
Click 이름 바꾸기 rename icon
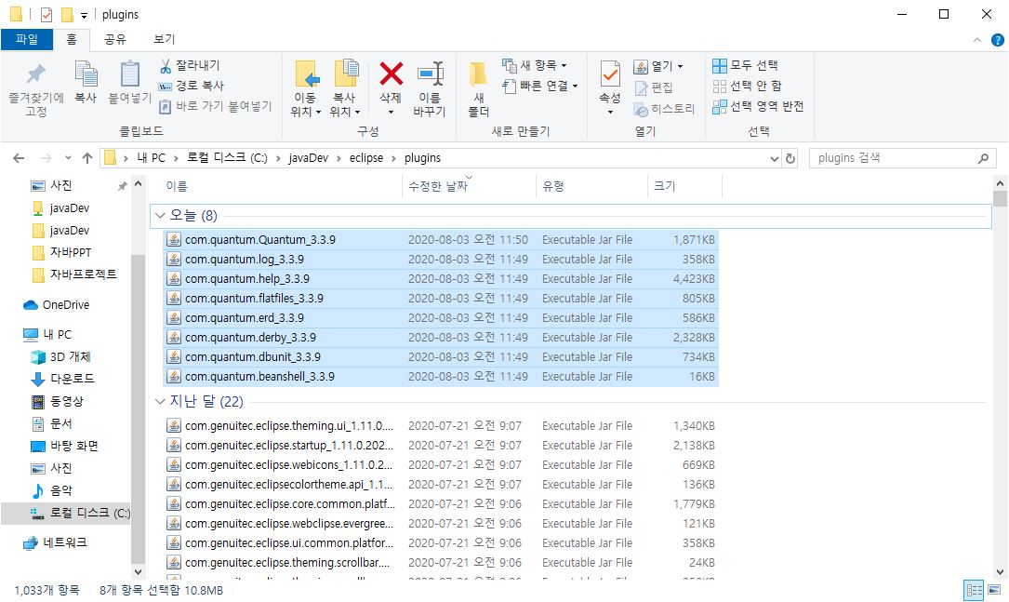click(x=430, y=89)
